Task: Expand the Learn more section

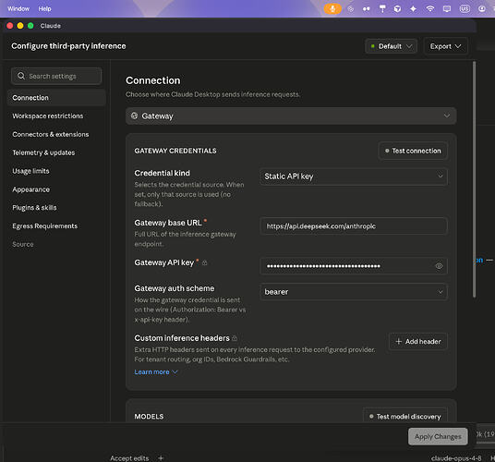Action: (x=156, y=372)
